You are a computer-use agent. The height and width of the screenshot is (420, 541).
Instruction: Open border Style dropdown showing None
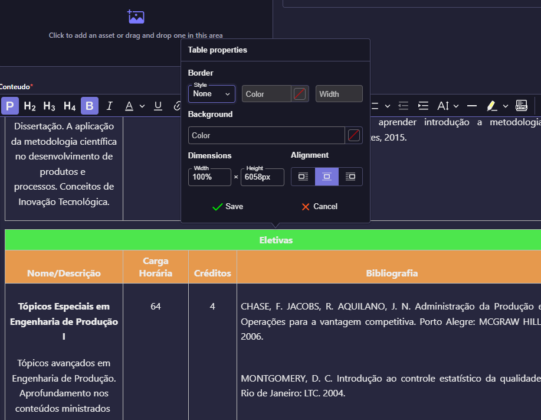[211, 94]
